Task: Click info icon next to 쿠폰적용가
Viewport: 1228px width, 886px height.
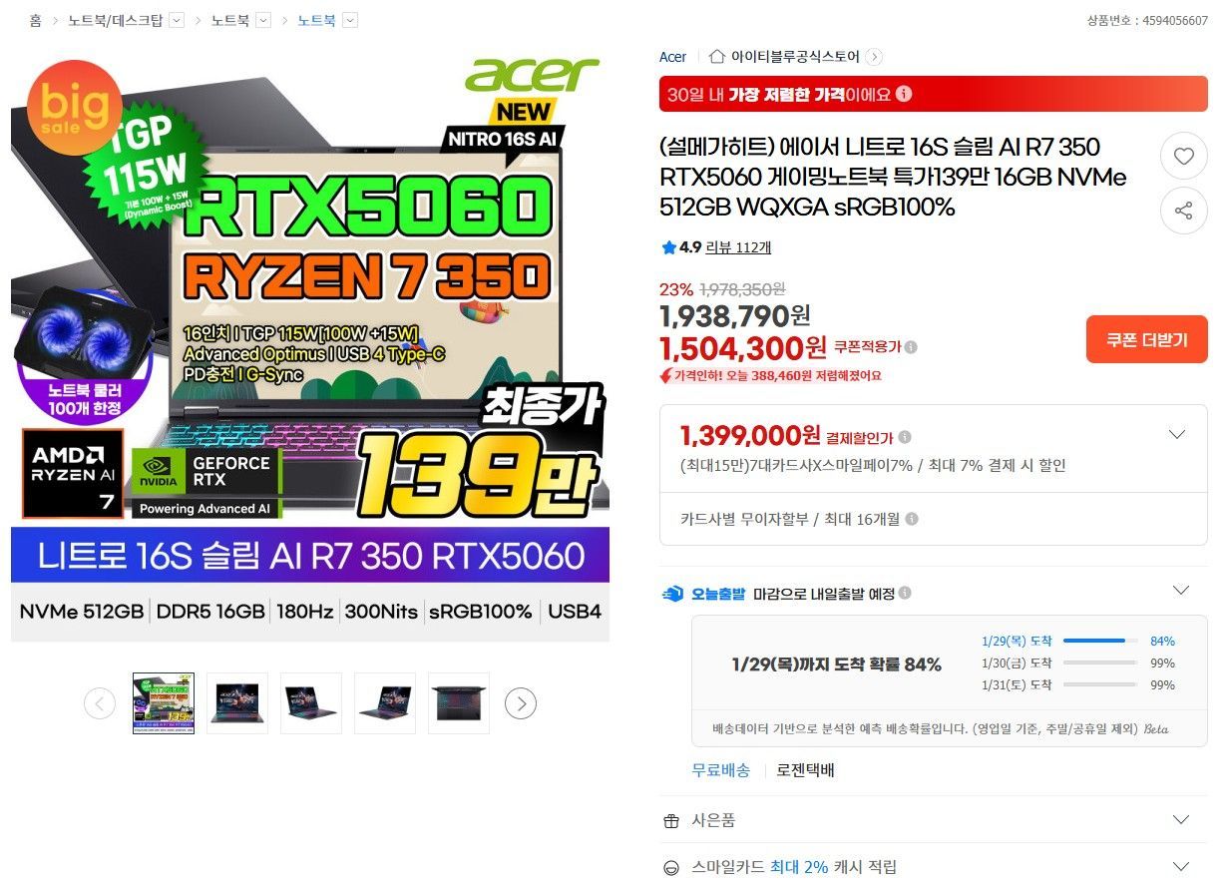Action: point(911,347)
